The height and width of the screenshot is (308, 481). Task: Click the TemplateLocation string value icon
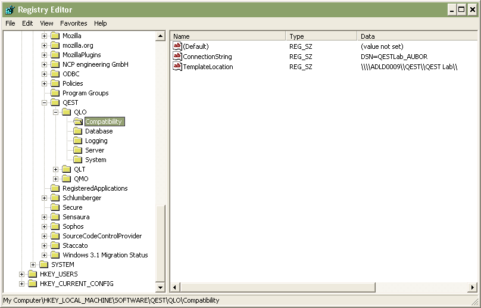[177, 66]
